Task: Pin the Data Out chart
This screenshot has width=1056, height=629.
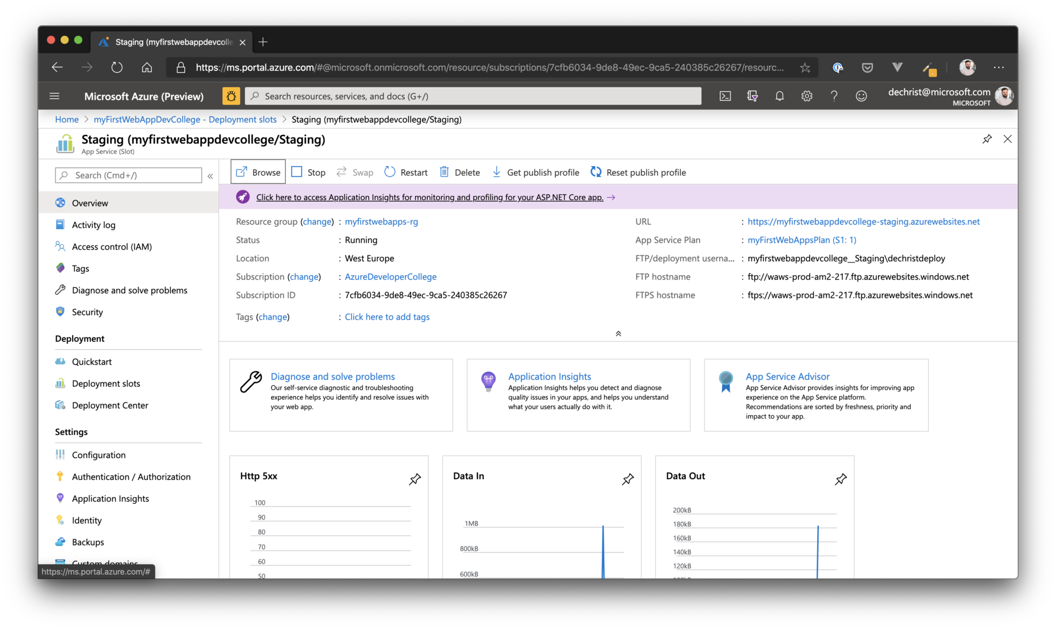Action: pos(840,479)
